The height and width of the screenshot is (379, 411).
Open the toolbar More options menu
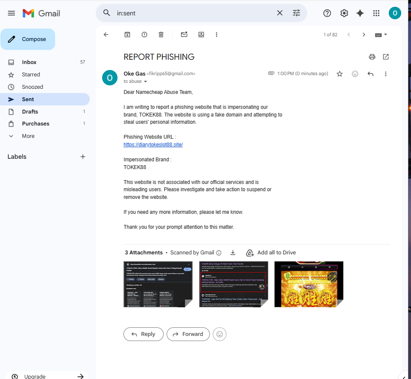pos(217,35)
